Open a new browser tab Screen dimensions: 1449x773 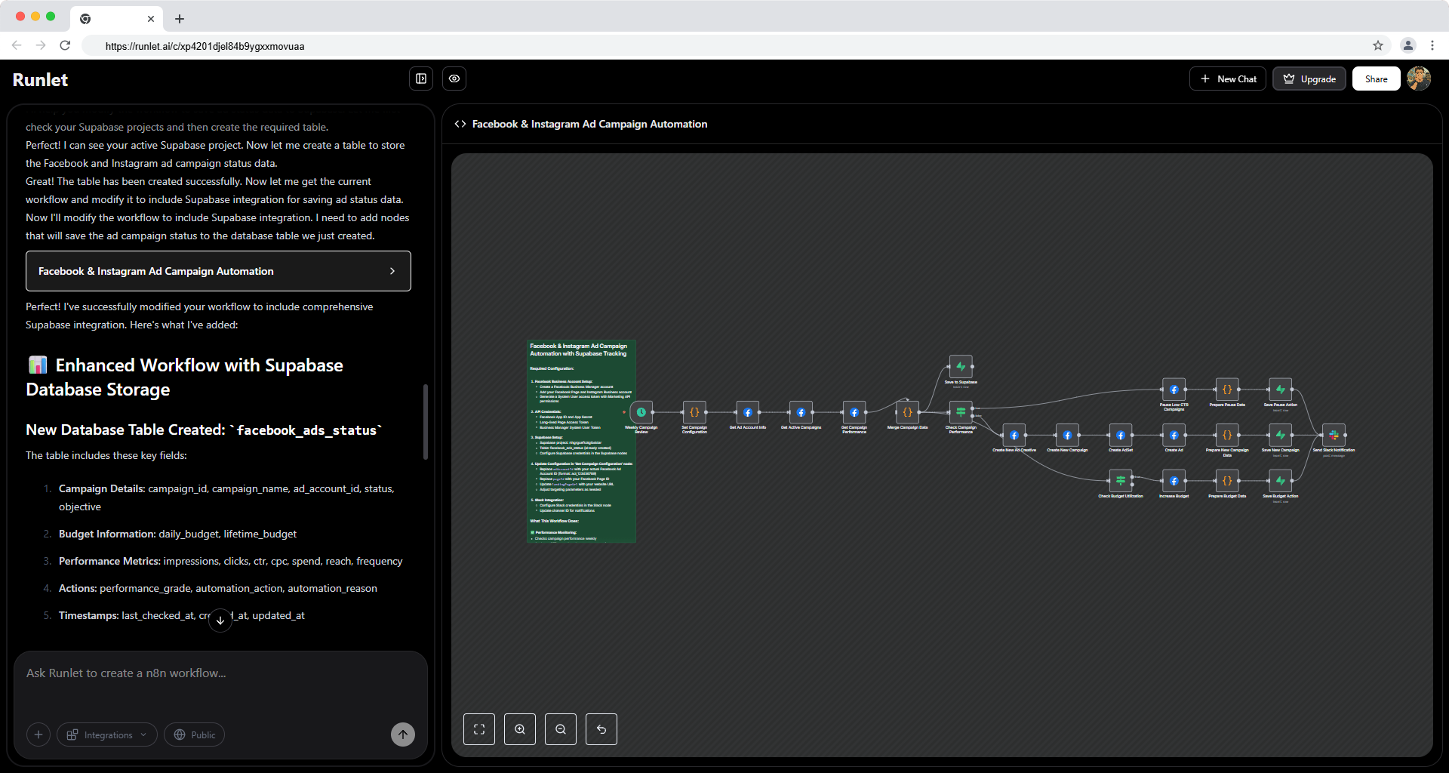point(180,19)
